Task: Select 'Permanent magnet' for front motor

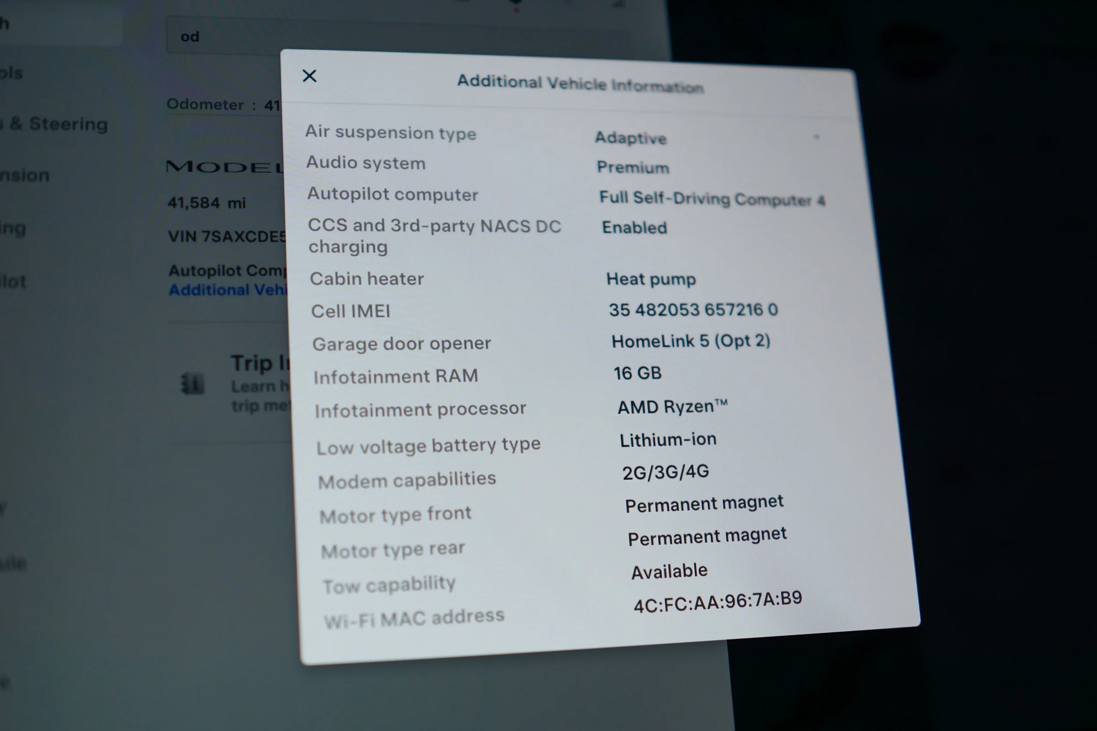Action: (x=704, y=504)
